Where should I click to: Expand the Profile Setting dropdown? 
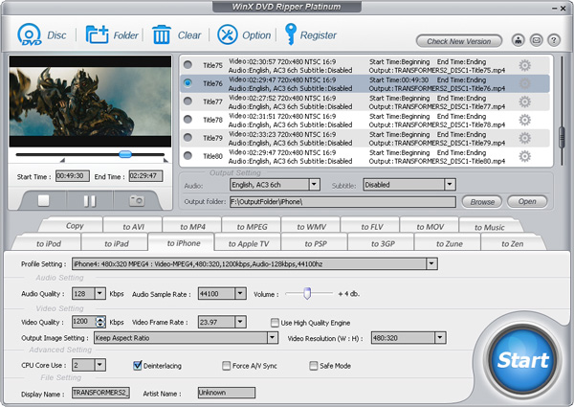coord(432,263)
